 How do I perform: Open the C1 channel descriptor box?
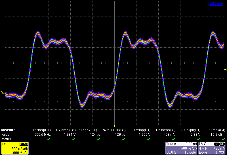(x=15, y=148)
